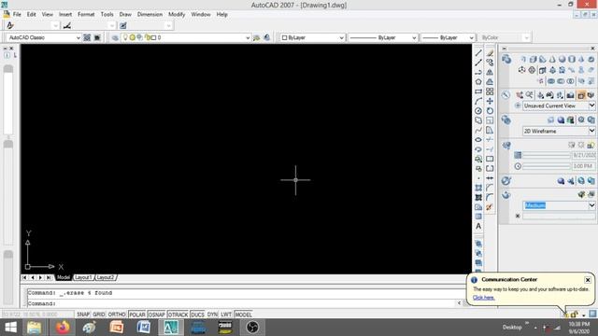Click the Explode modify tool
This screenshot has width=598, height=336.
coord(490,207)
